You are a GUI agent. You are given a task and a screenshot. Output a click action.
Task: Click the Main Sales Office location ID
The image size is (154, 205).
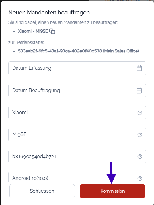[79, 51]
